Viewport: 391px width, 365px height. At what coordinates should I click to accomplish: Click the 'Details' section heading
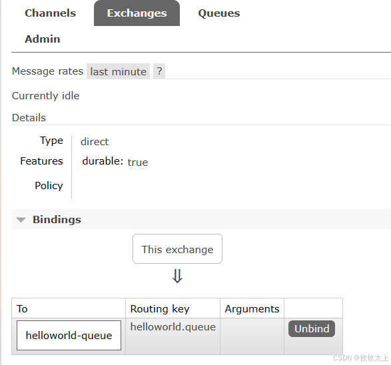point(29,118)
